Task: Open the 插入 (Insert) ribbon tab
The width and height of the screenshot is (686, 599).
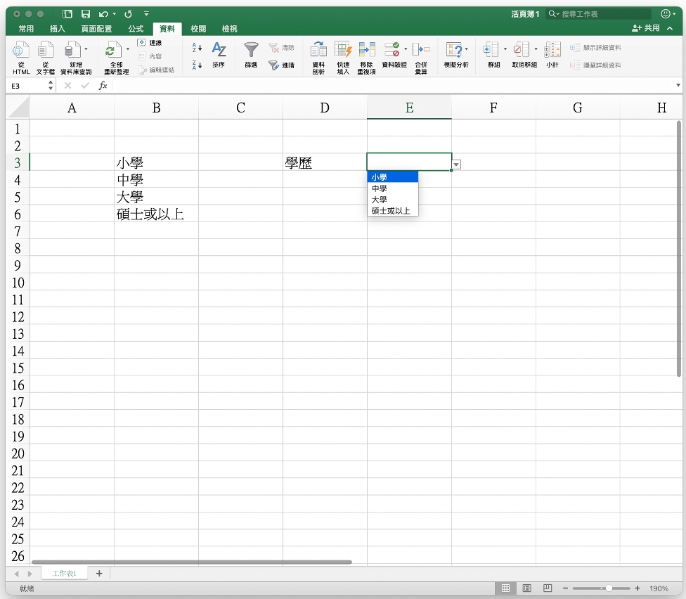Action: pyautogui.click(x=58, y=29)
